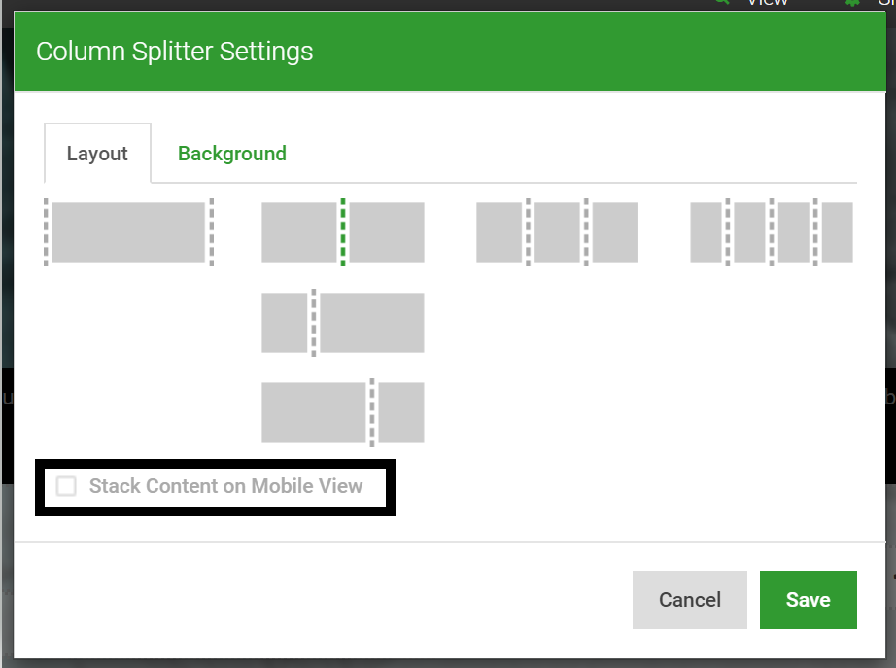The width and height of the screenshot is (896, 668).
Task: Select the full-width single column layout
Action: (x=128, y=231)
